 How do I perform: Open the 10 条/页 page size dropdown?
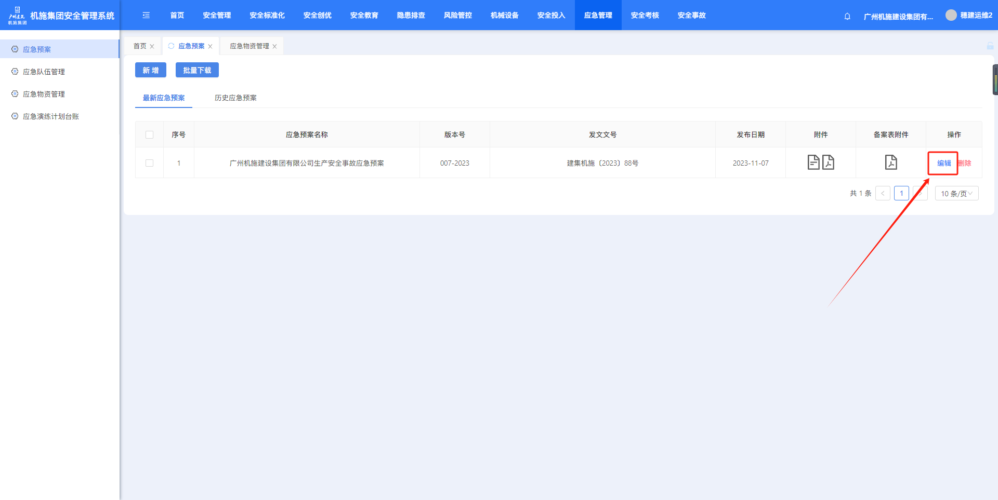tap(956, 194)
